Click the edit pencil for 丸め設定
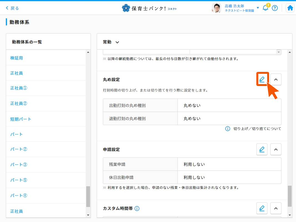The height and width of the screenshot is (222, 296). 262,79
